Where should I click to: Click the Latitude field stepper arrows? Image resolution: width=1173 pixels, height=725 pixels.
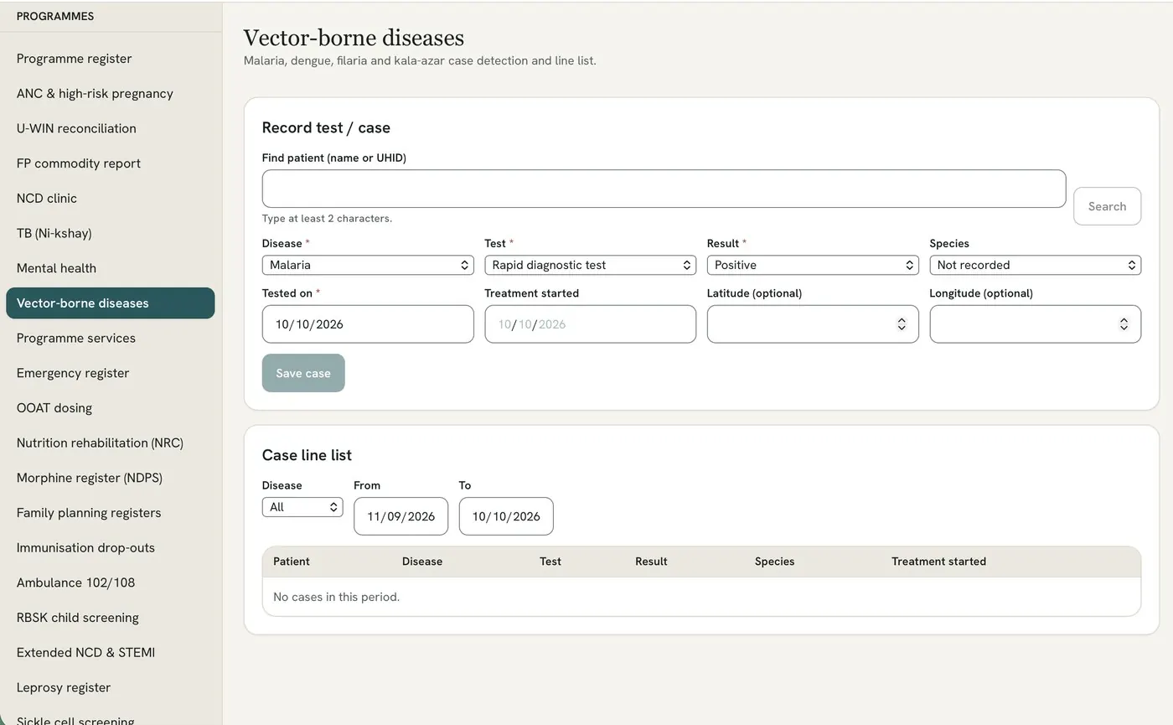(x=902, y=324)
